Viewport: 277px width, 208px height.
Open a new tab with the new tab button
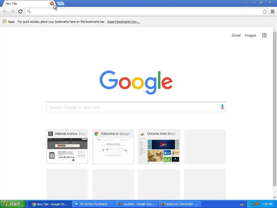[61, 4]
